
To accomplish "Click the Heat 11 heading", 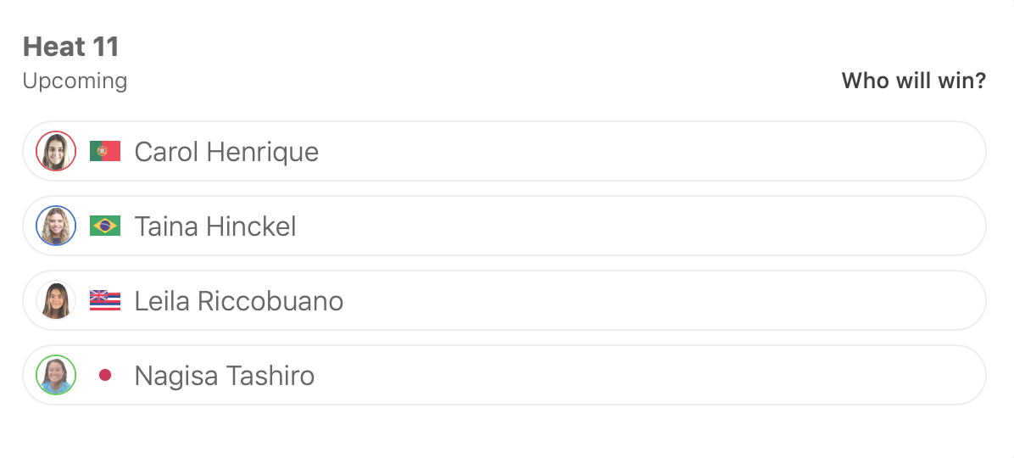I will (71, 47).
